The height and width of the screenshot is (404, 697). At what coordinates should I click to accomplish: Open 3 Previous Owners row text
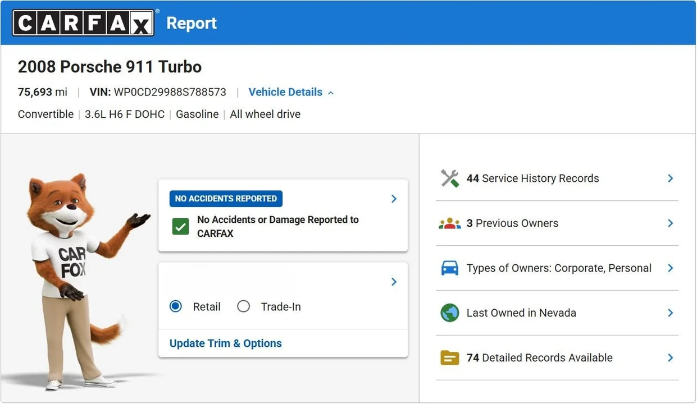pos(512,223)
